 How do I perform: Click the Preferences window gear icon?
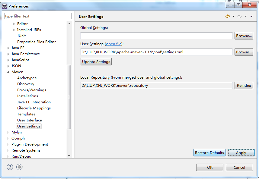tap(5, 6)
